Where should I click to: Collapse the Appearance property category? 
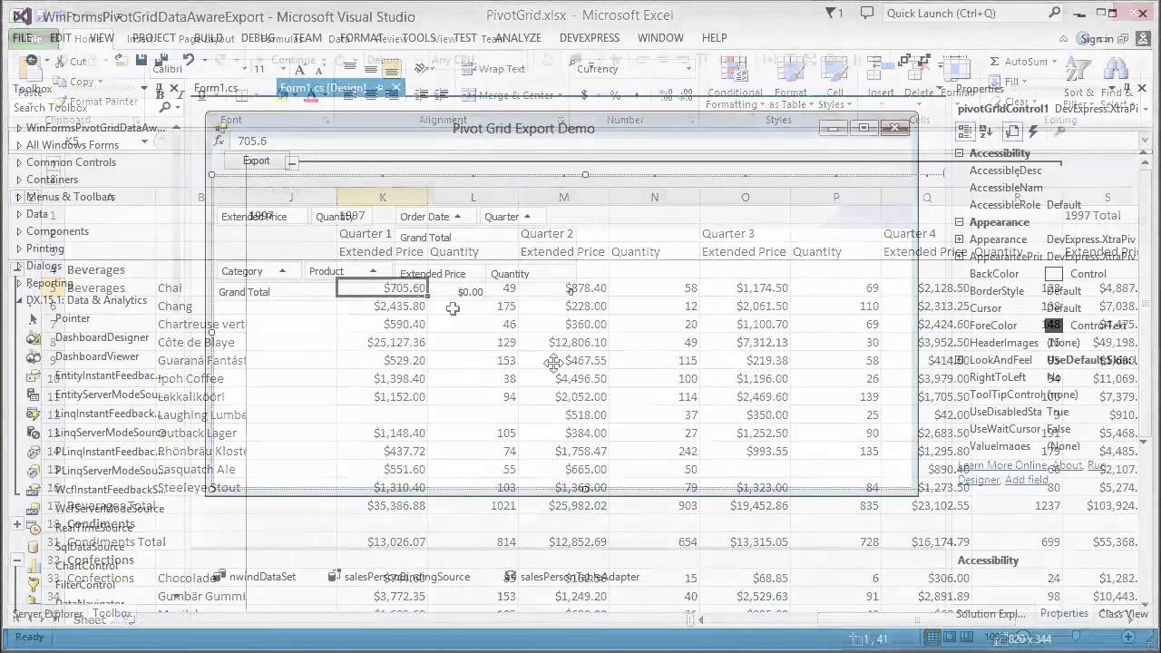tap(960, 222)
